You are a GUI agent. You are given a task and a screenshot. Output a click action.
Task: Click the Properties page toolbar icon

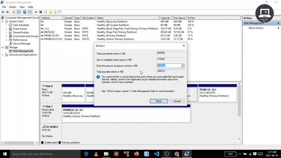pyautogui.click(x=45, y=12)
